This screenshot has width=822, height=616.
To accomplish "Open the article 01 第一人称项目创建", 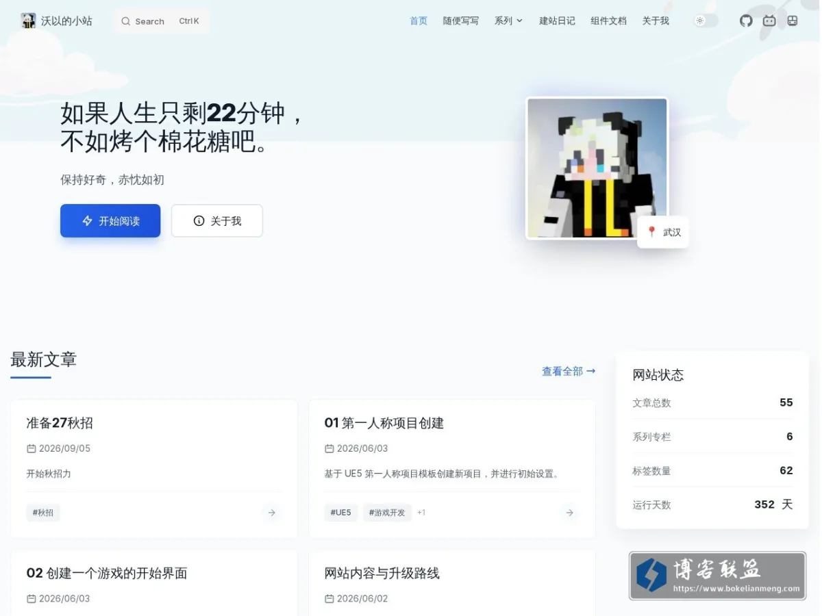I will [384, 423].
